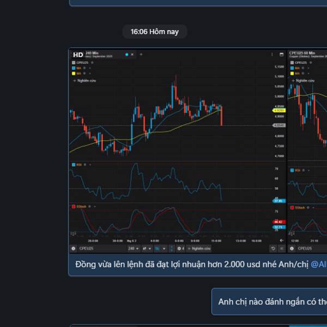
Task: Click the blue RSI swatch in the left chart
Action: [x=74, y=165]
